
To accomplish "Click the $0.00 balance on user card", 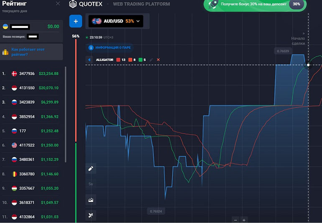I will [53, 26].
